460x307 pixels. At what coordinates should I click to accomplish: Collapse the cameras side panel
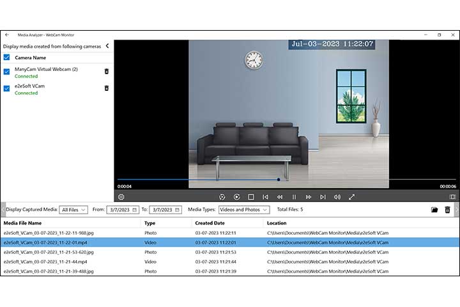107,46
